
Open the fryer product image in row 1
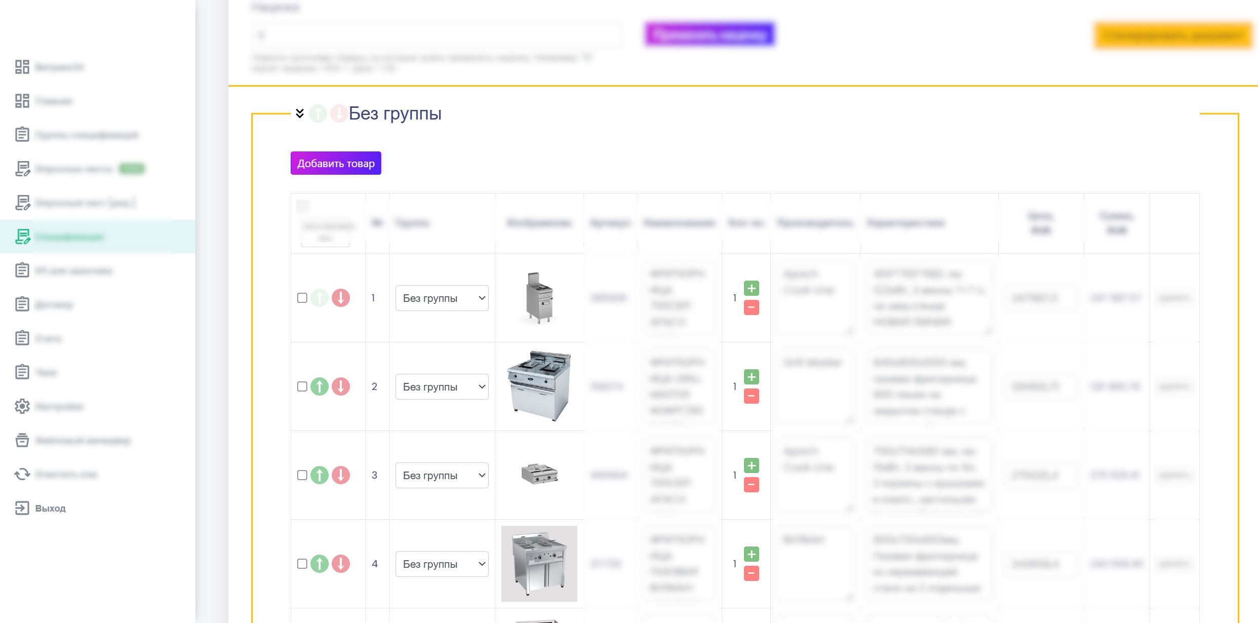[x=539, y=298]
